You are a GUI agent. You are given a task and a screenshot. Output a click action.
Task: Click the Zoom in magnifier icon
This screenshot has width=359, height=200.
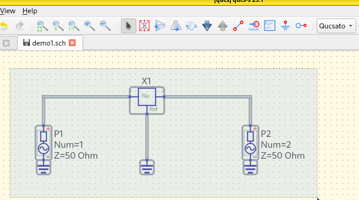[x=89, y=26]
